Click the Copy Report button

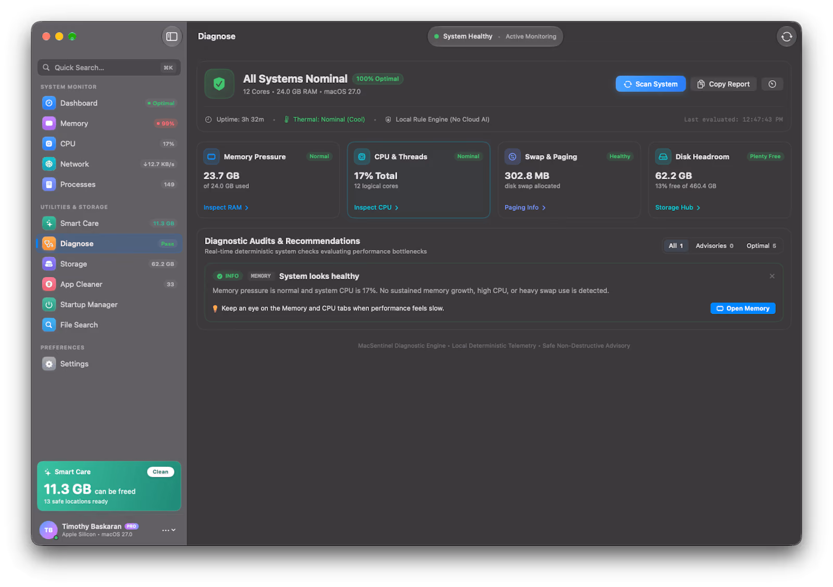click(724, 84)
